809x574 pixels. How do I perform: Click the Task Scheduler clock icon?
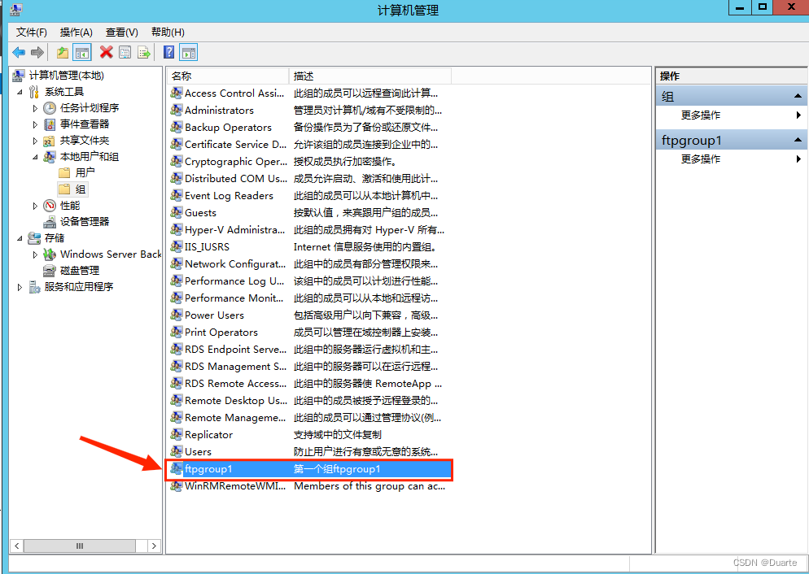point(50,107)
